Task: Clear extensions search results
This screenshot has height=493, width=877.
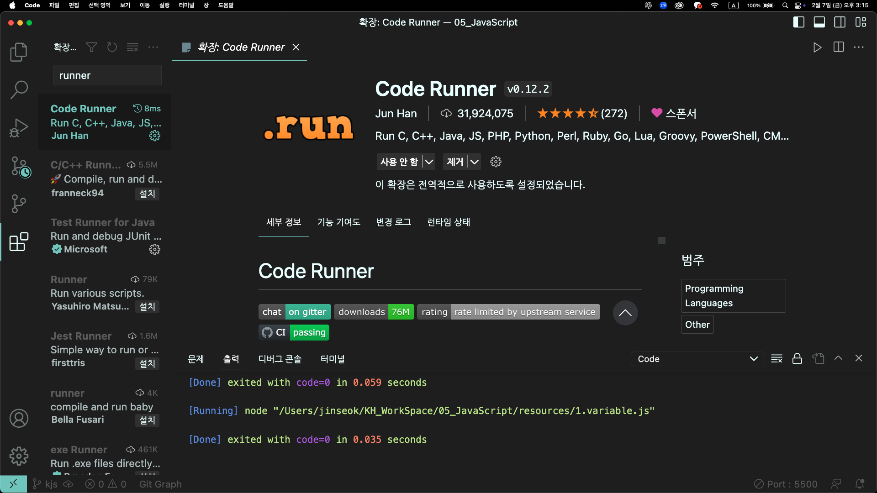Action: [x=132, y=47]
